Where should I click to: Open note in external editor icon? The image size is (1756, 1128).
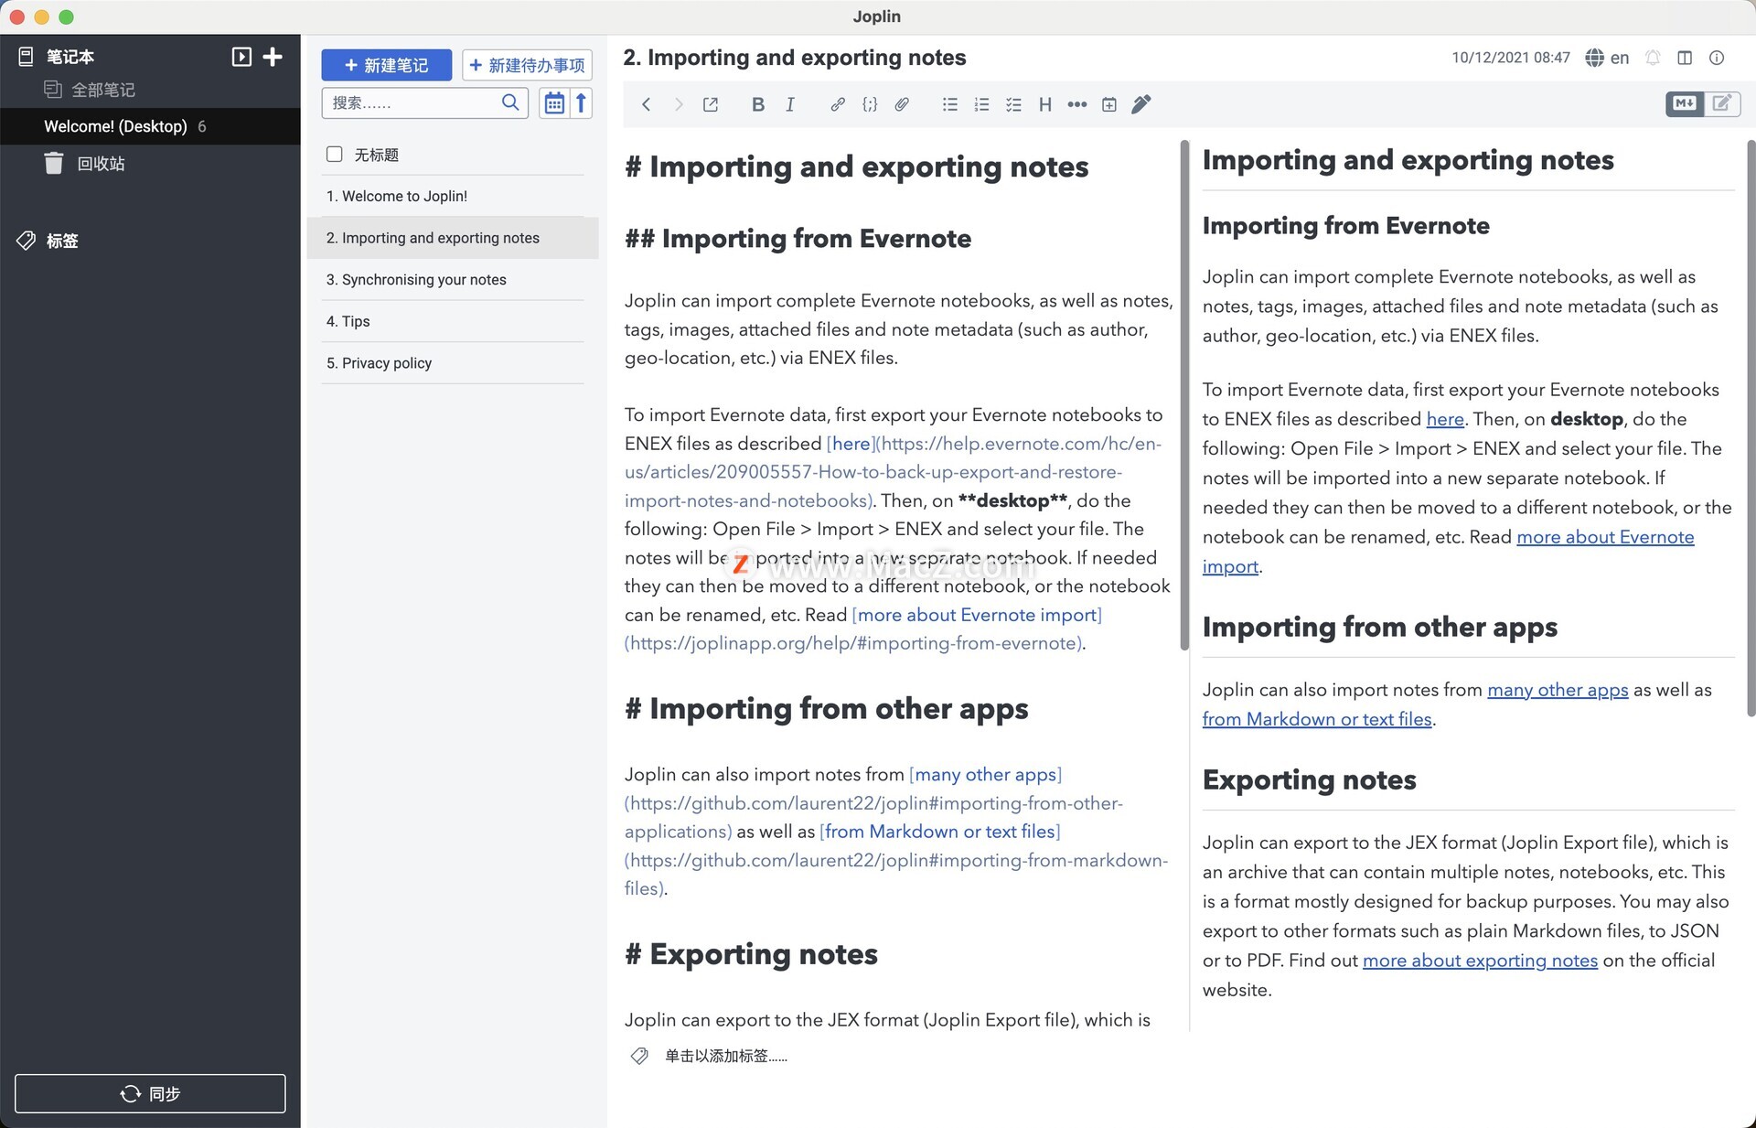click(x=711, y=104)
